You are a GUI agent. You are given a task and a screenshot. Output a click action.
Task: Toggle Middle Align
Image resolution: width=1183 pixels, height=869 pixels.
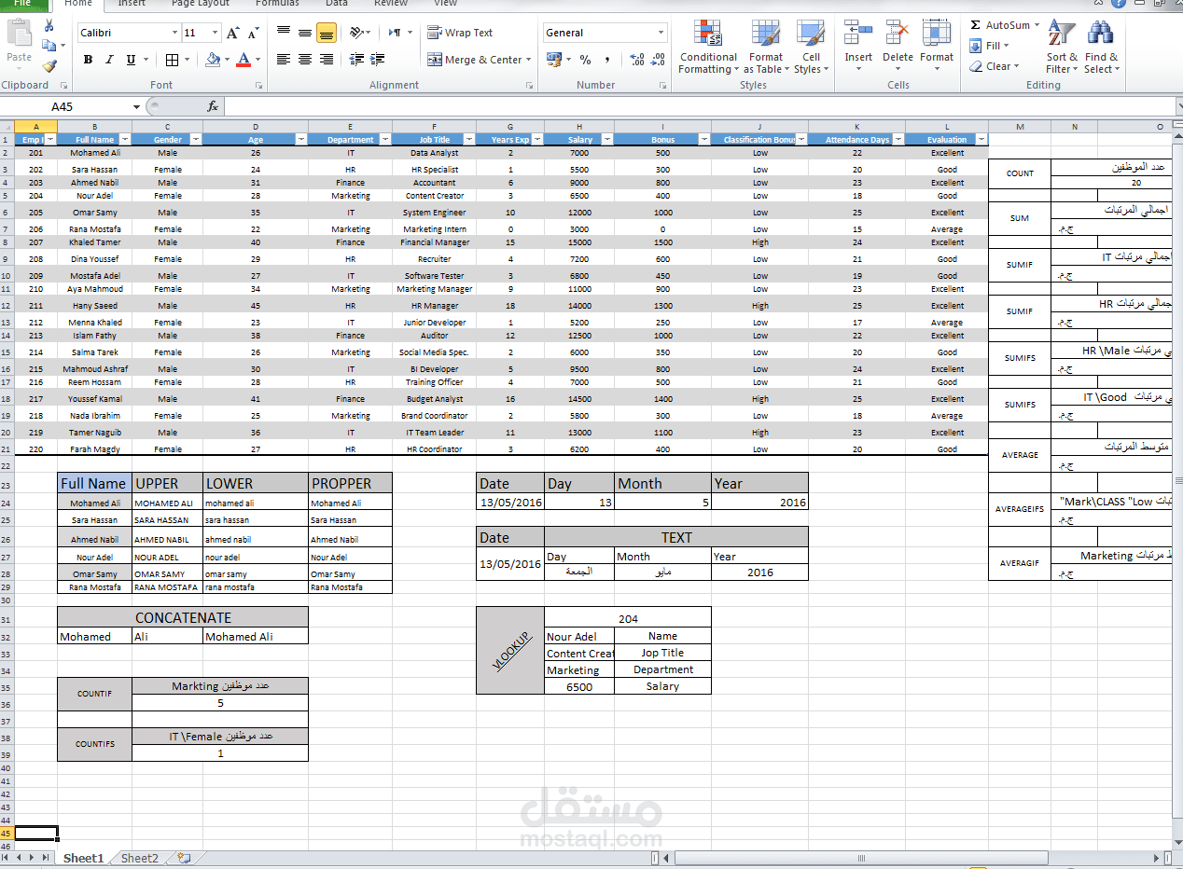tap(305, 33)
